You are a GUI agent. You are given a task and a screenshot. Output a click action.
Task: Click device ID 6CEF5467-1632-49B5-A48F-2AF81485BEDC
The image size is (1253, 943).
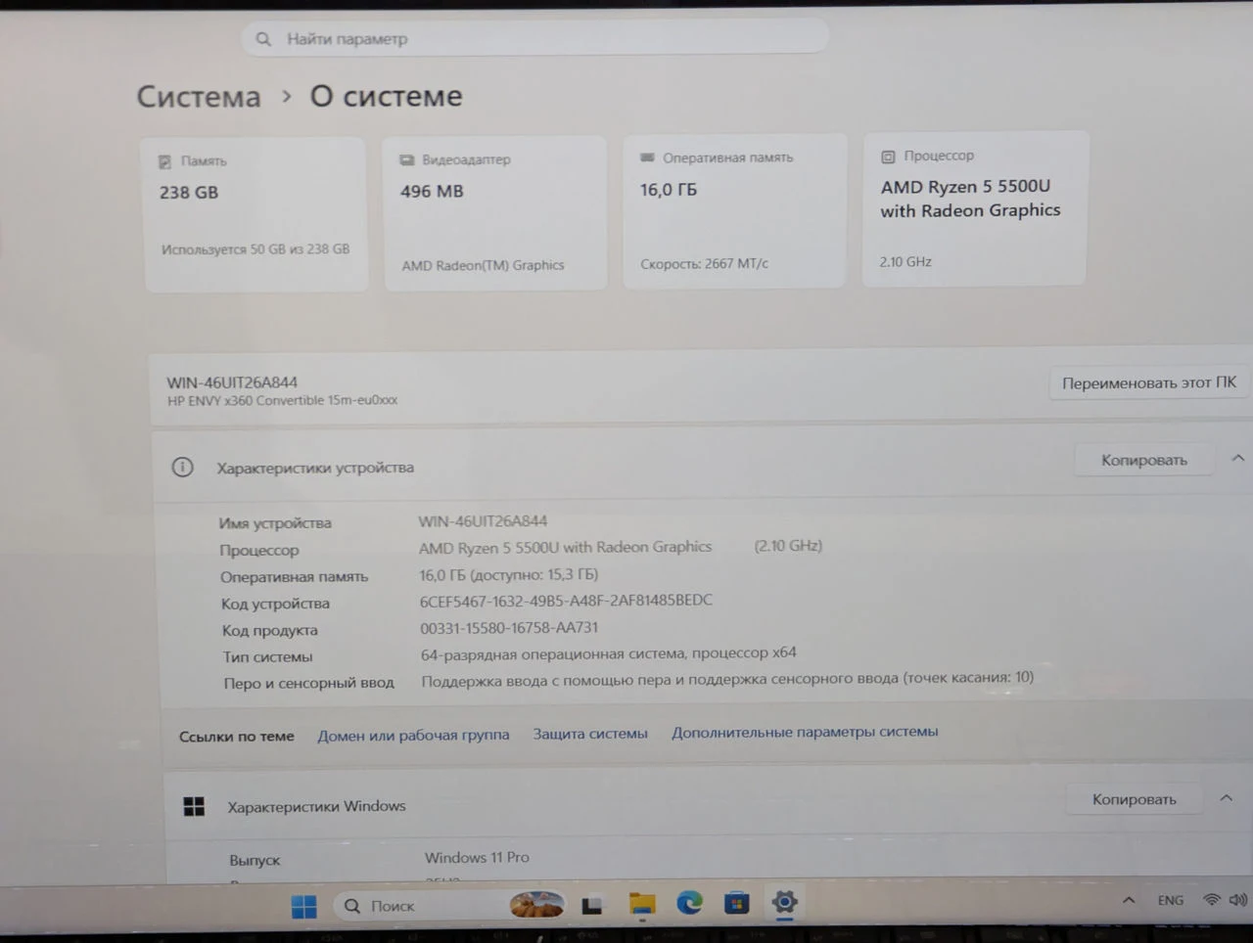tap(566, 601)
